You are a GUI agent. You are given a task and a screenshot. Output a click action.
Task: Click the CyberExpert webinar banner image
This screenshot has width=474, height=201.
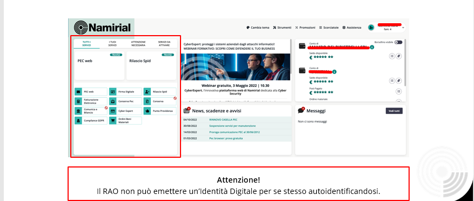pos(236,68)
